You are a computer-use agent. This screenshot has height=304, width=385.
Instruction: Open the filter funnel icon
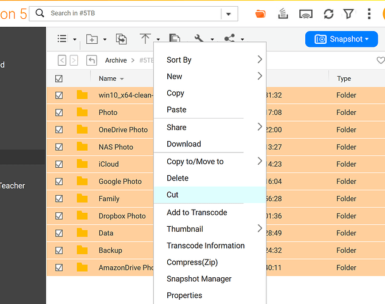point(349,13)
